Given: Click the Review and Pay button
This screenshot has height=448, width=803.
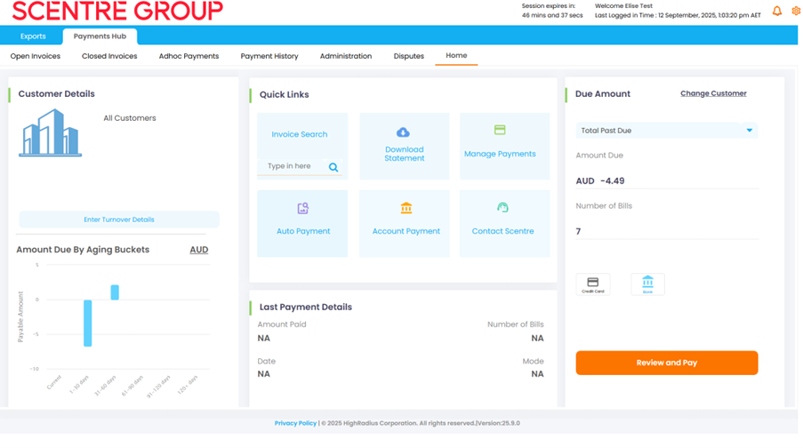Looking at the screenshot, I should 667,363.
